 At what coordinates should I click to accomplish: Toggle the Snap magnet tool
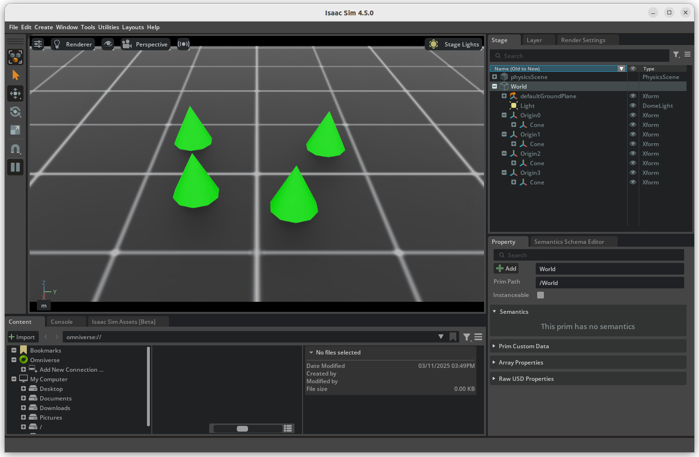pyautogui.click(x=15, y=149)
